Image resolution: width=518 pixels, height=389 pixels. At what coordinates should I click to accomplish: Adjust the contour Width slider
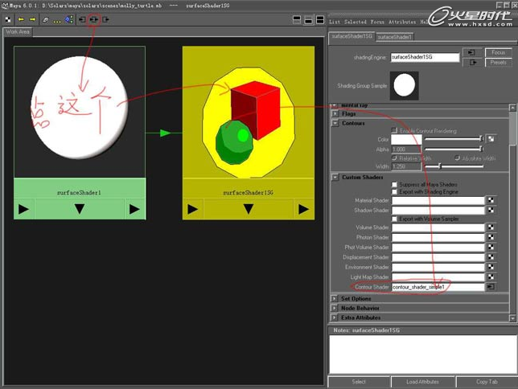pyautogui.click(x=454, y=166)
